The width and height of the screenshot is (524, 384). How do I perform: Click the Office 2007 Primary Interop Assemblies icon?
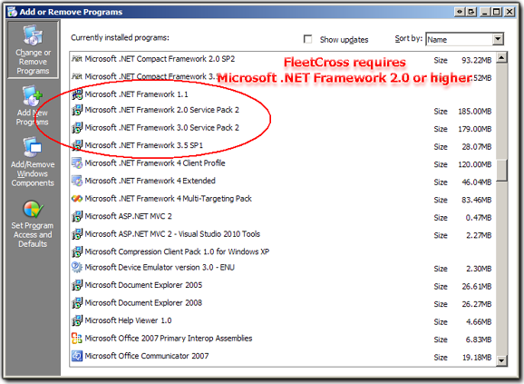coord(77,339)
